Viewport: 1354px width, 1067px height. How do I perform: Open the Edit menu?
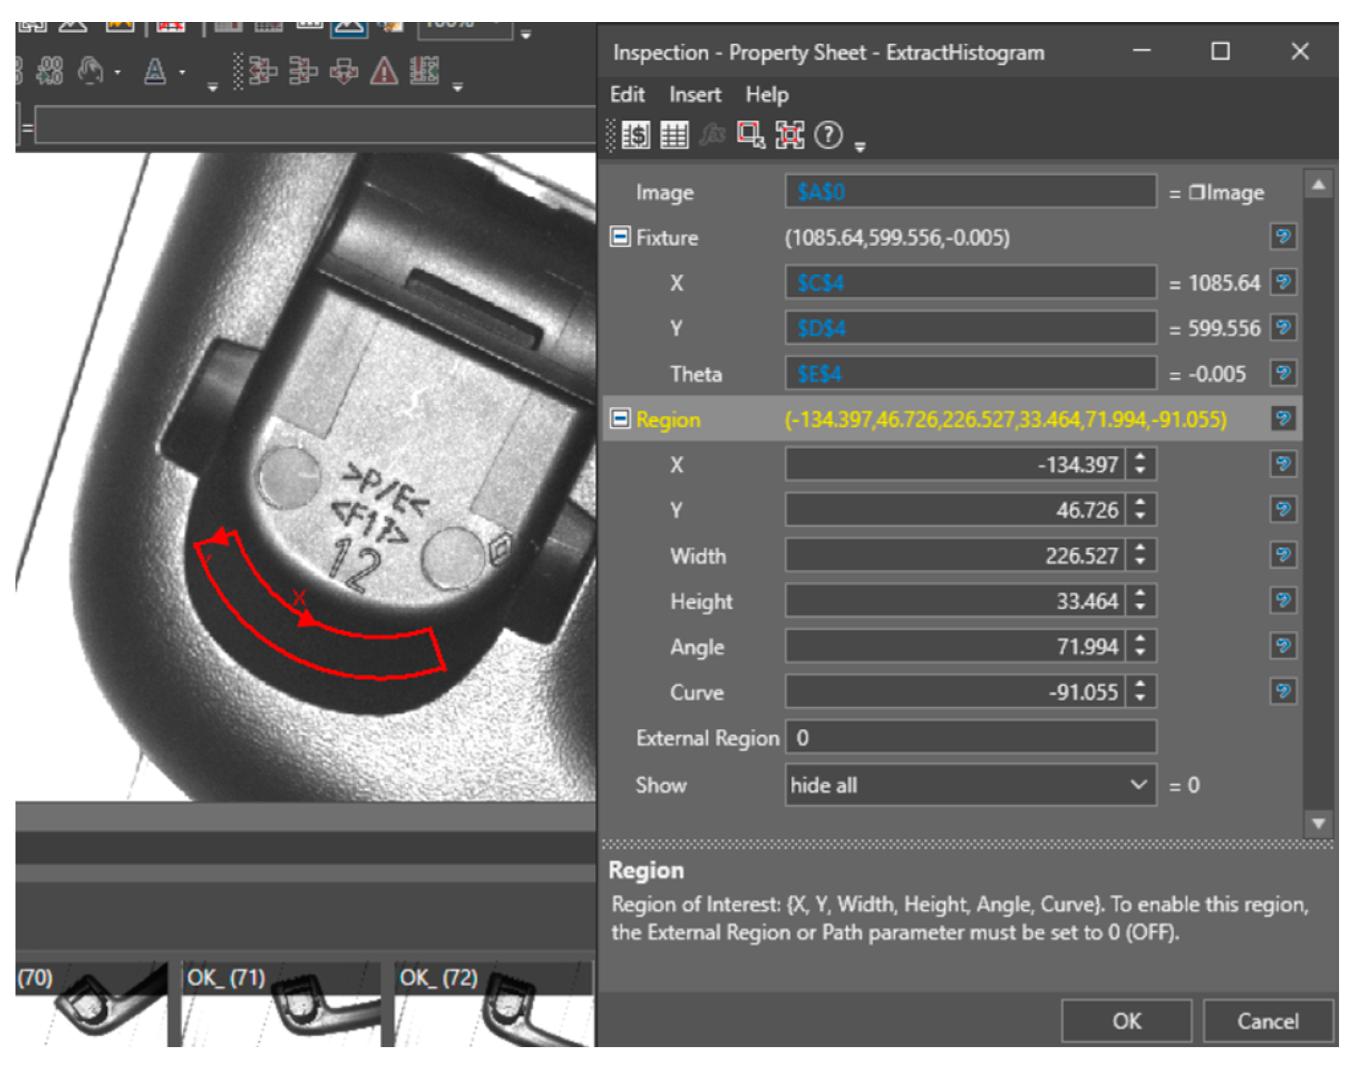tap(627, 94)
